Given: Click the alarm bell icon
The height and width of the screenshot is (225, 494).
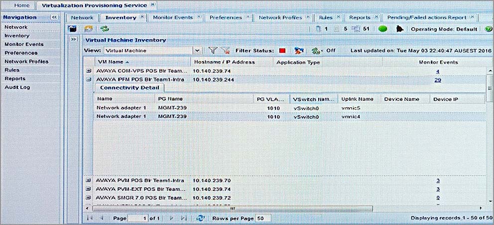Looking at the screenshot, I should point(399,29).
